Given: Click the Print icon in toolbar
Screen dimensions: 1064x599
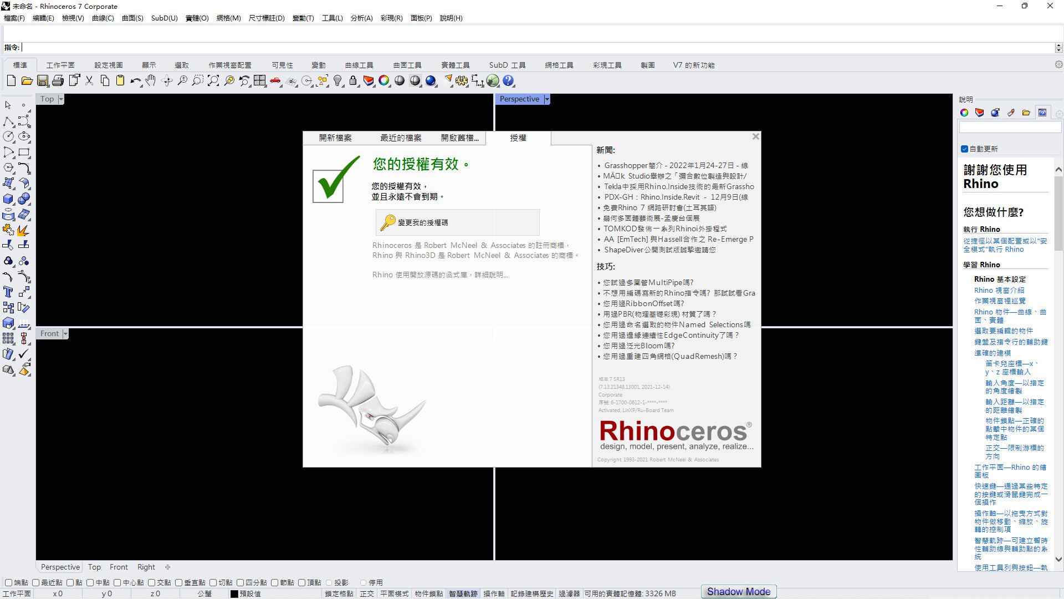Looking at the screenshot, I should click(x=58, y=81).
